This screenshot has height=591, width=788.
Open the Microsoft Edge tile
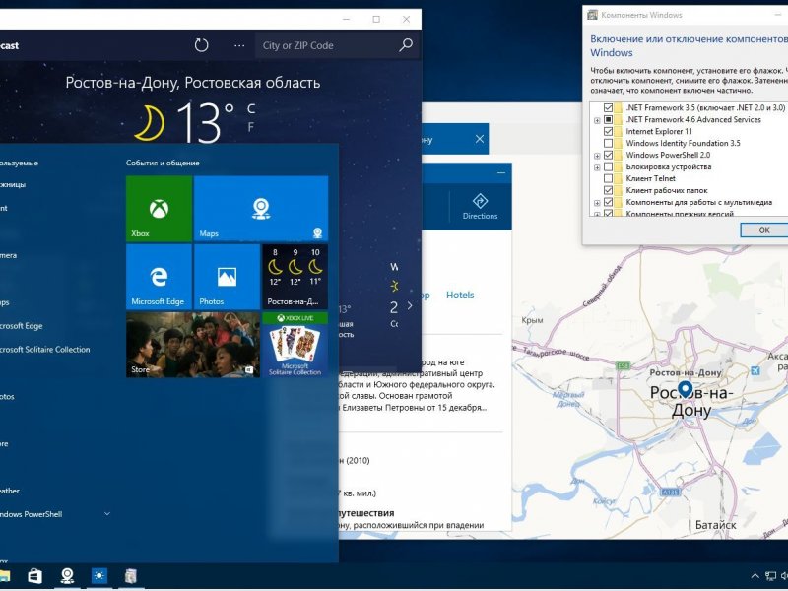tap(159, 277)
